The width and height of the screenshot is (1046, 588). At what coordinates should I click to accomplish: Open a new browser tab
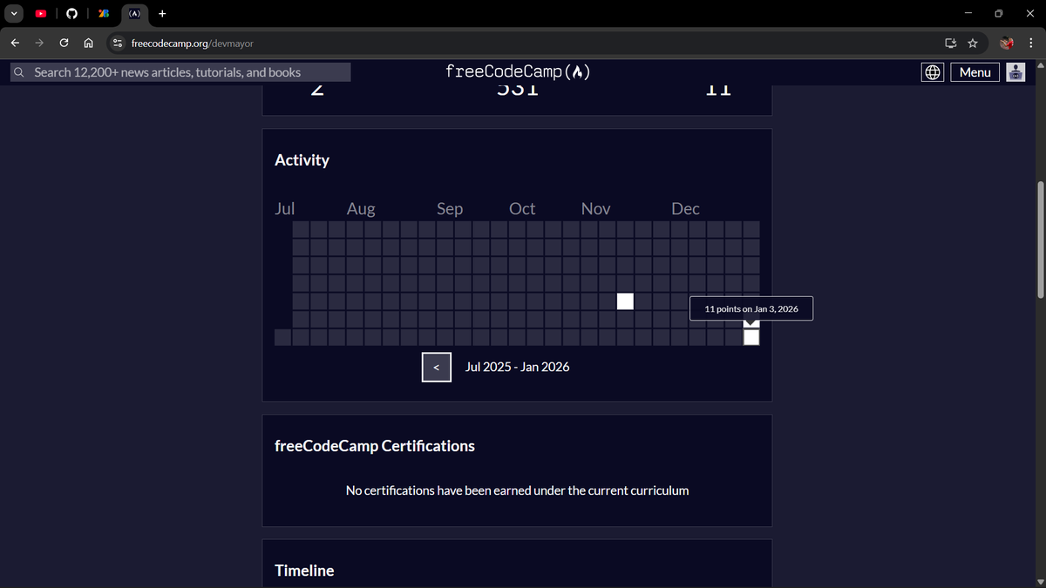click(x=163, y=13)
